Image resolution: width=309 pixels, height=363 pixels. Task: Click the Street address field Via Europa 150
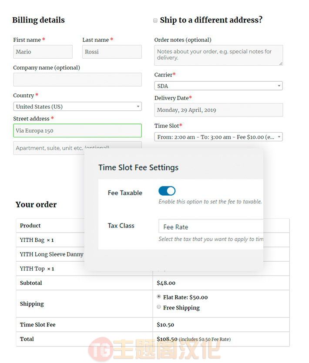77,130
